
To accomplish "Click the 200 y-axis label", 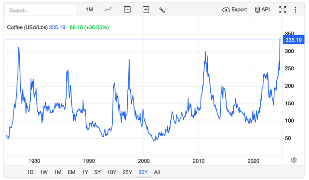I will click(289, 86).
